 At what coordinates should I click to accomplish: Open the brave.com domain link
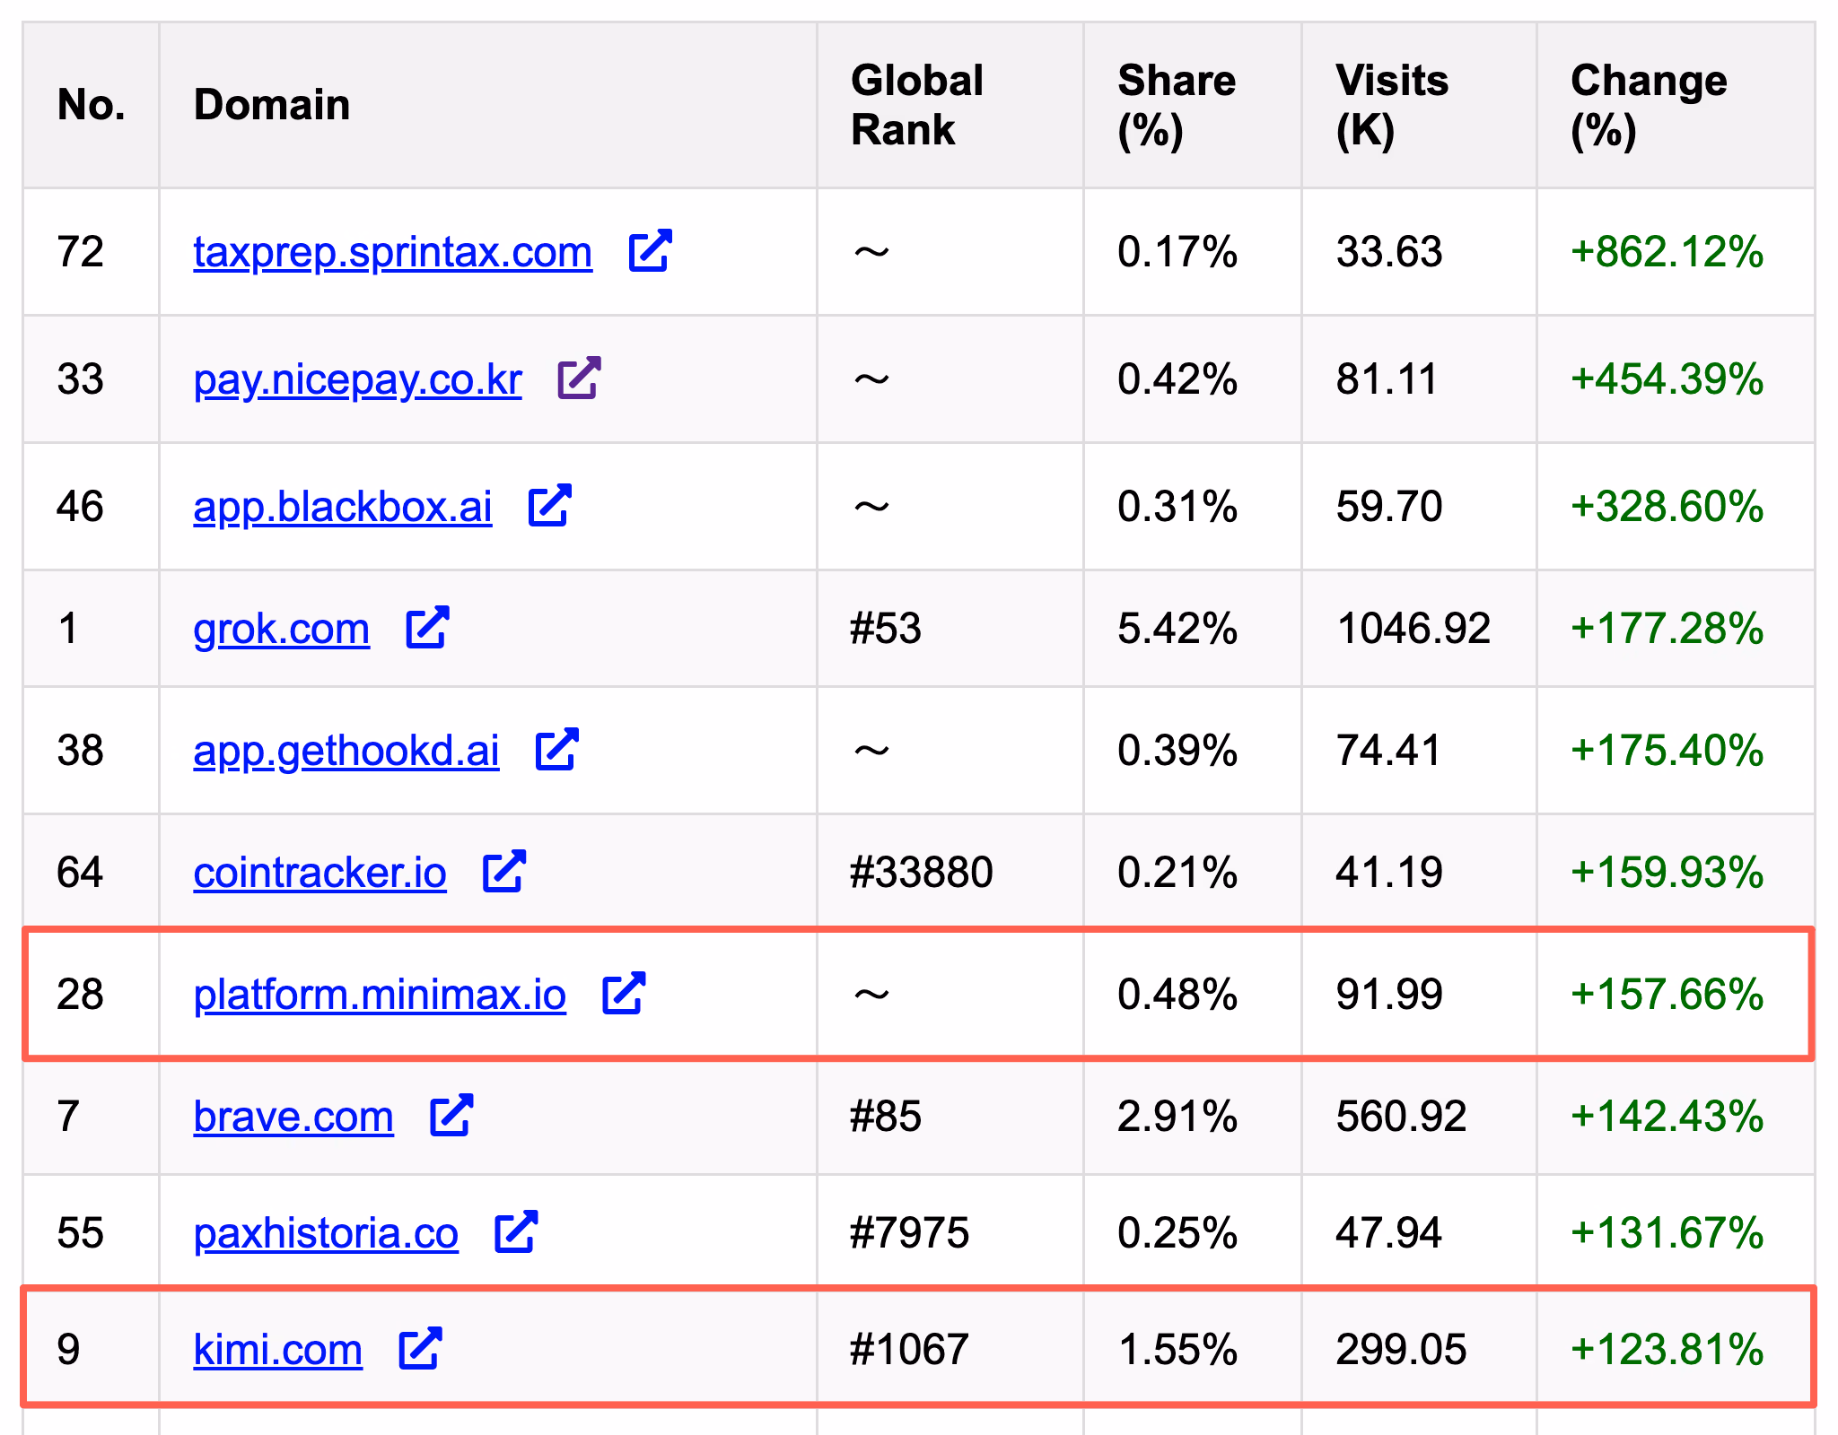coord(293,1118)
